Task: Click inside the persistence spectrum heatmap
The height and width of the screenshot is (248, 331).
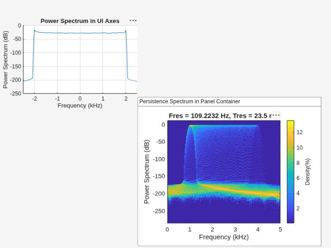Action: coord(224,172)
